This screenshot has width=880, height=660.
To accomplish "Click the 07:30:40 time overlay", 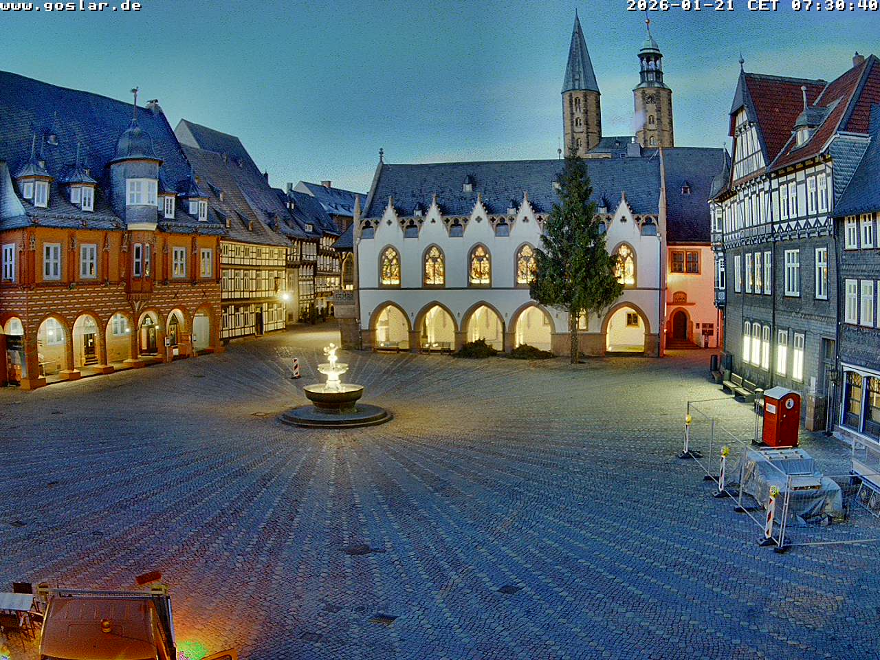I will point(835,6).
